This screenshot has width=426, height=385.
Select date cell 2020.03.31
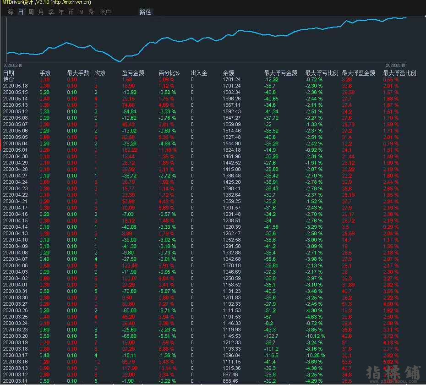pyautogui.click(x=15, y=291)
